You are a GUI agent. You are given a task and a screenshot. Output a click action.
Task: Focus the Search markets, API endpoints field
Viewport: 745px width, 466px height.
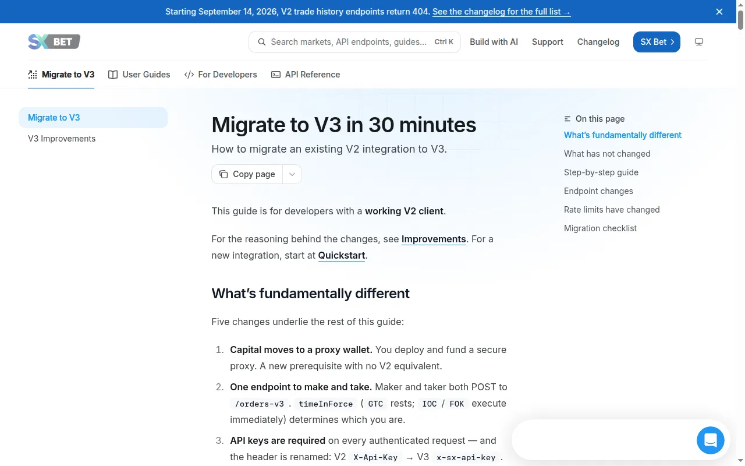pyautogui.click(x=354, y=42)
